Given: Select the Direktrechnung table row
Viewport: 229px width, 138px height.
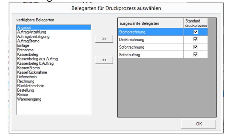Looking at the screenshot, I should (132, 40).
